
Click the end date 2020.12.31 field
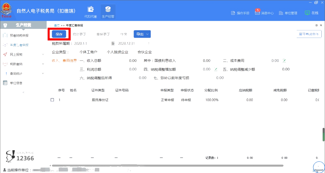point(126,44)
